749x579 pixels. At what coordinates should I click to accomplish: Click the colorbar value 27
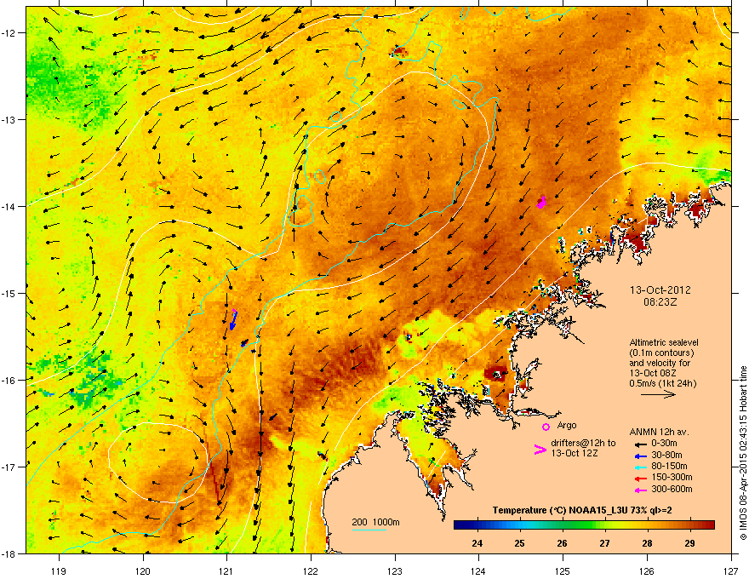tap(605, 543)
